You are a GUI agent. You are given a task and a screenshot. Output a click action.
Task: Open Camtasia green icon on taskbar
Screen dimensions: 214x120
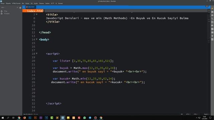point(52,118)
